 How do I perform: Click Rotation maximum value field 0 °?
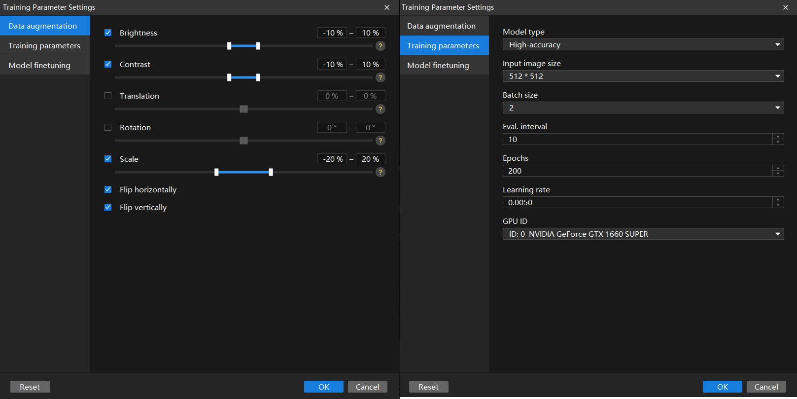pos(371,127)
